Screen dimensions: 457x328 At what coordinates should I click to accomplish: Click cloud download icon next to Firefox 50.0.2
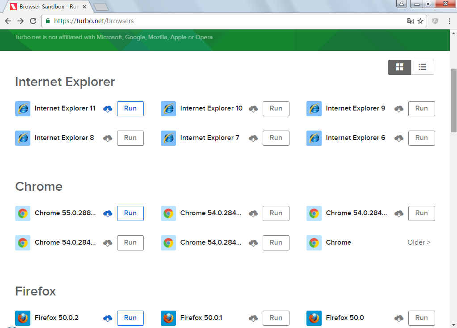(108, 318)
